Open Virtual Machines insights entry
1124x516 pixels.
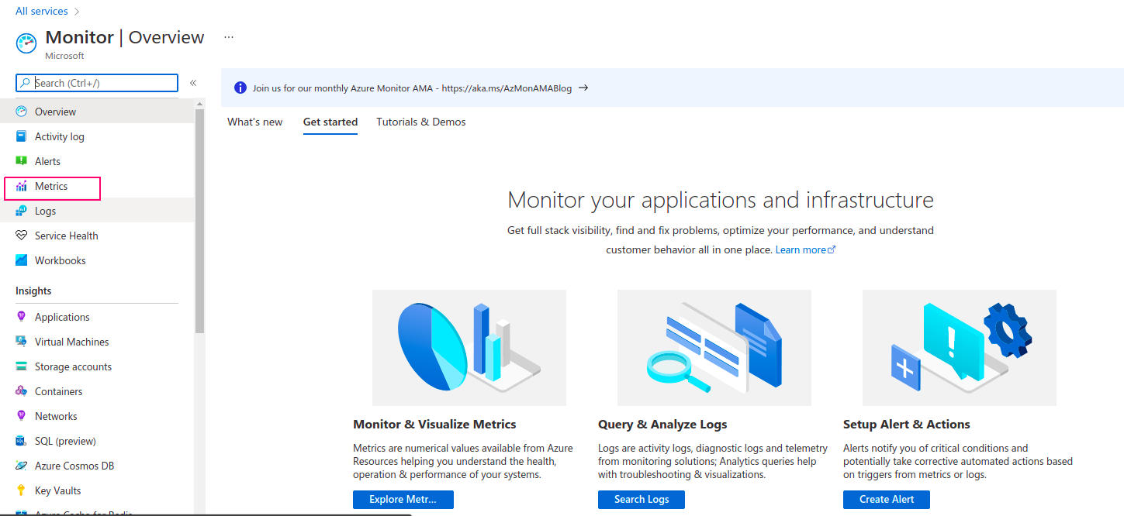tap(97, 342)
